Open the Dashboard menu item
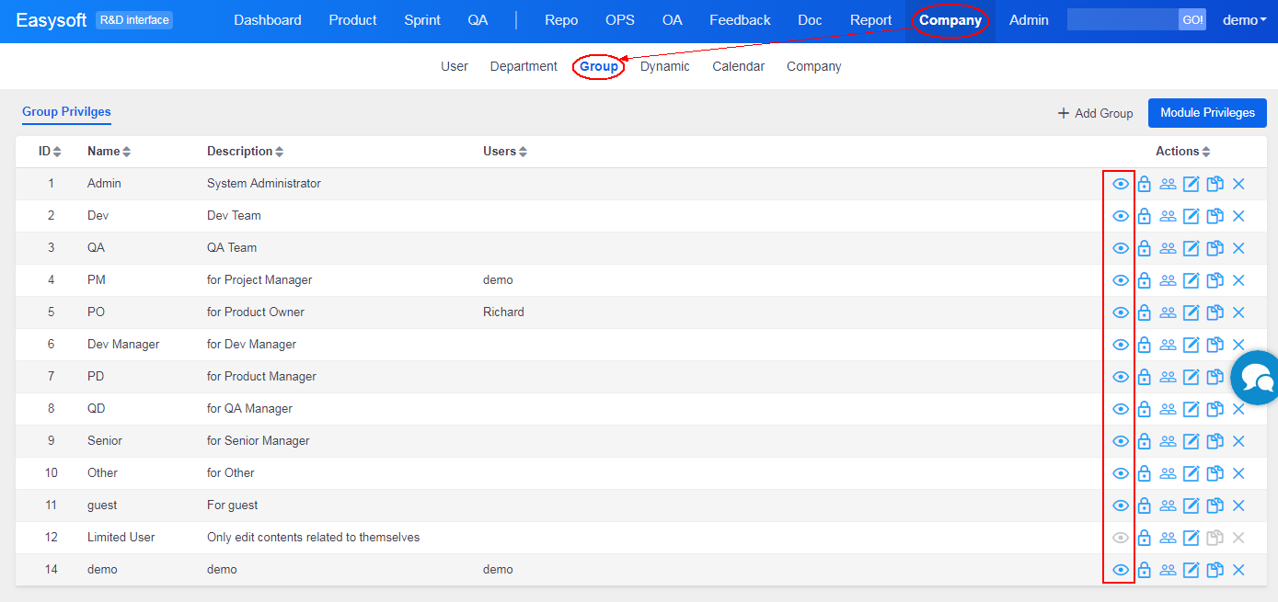The width and height of the screenshot is (1278, 602). pos(267,20)
